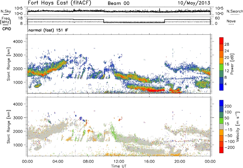This screenshot has width=243, height=168.
Task: Click the '200' velocity colorbar tick label
Action: coord(228,106)
